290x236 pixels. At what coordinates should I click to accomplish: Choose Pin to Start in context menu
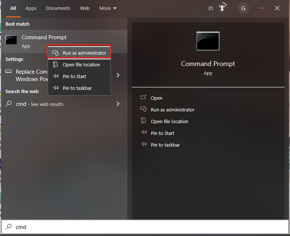(x=79, y=76)
